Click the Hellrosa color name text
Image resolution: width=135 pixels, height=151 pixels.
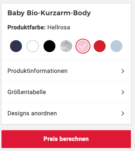pos(59,27)
